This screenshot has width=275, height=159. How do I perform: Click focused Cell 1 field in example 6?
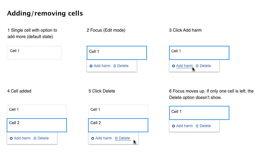pos(199,113)
